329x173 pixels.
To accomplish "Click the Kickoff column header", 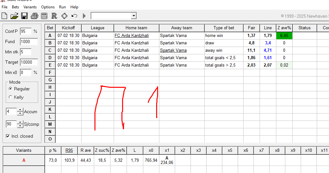I will coord(68,28).
